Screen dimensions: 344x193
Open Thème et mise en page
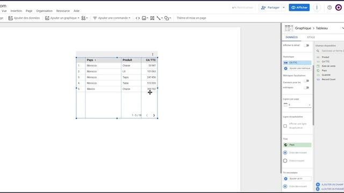pos(191,18)
